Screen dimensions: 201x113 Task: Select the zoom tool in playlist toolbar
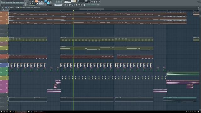click(x=17, y=7)
